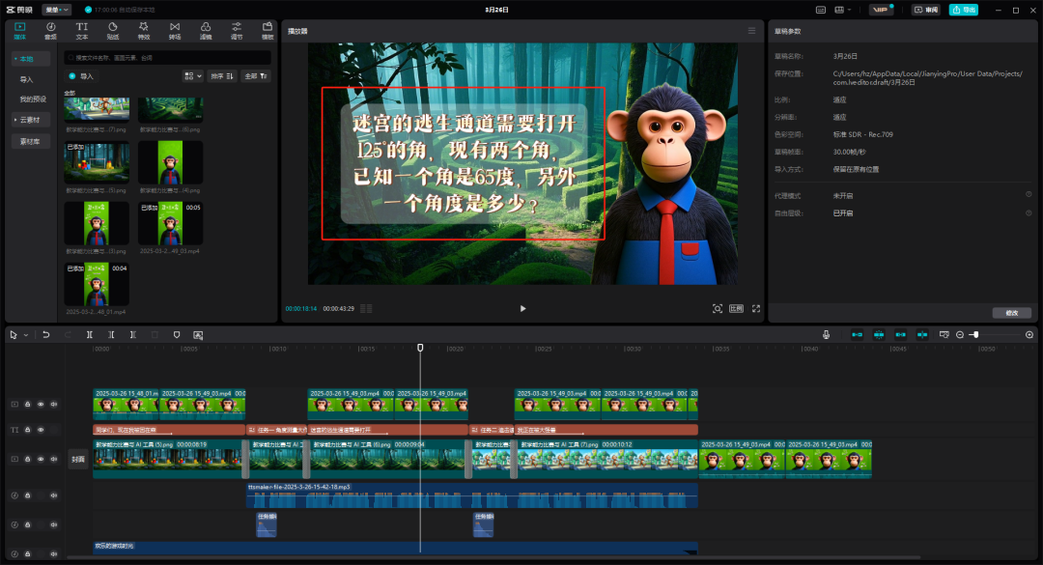This screenshot has width=1043, height=565.
Task: Select the 转场 transitions panel icon
Action: click(x=174, y=29)
